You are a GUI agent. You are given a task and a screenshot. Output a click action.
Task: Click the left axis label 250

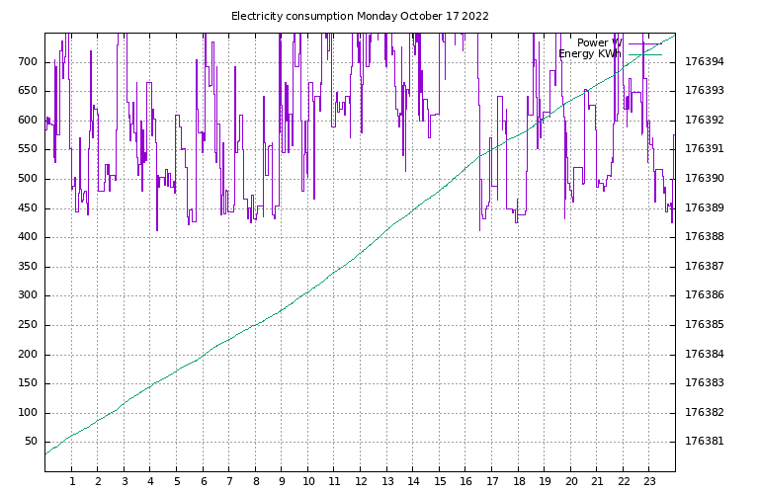pos(28,325)
